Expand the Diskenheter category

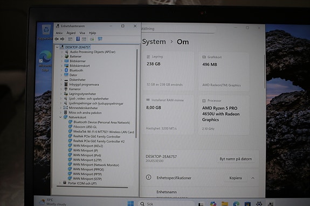pos(61,80)
